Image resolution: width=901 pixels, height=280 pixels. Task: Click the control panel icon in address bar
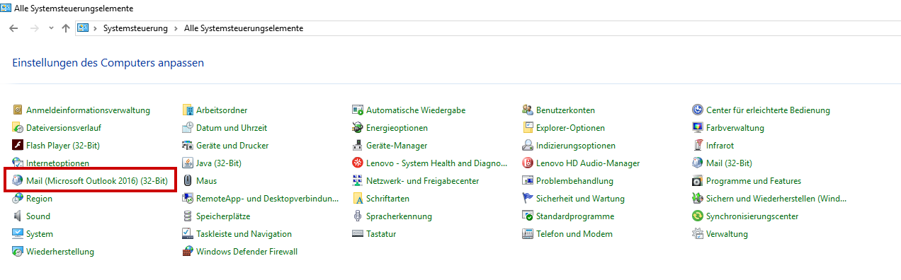tap(83, 28)
